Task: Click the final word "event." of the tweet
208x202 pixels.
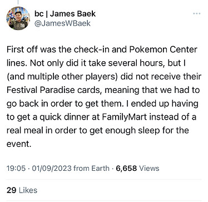Action: (19, 144)
